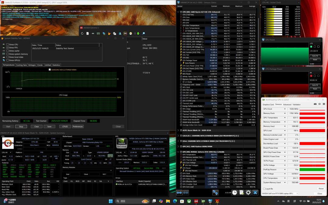This screenshot has height=205, width=328.
Task: Switch to the Clocks tab in AIDA64
Action: tap(40, 65)
